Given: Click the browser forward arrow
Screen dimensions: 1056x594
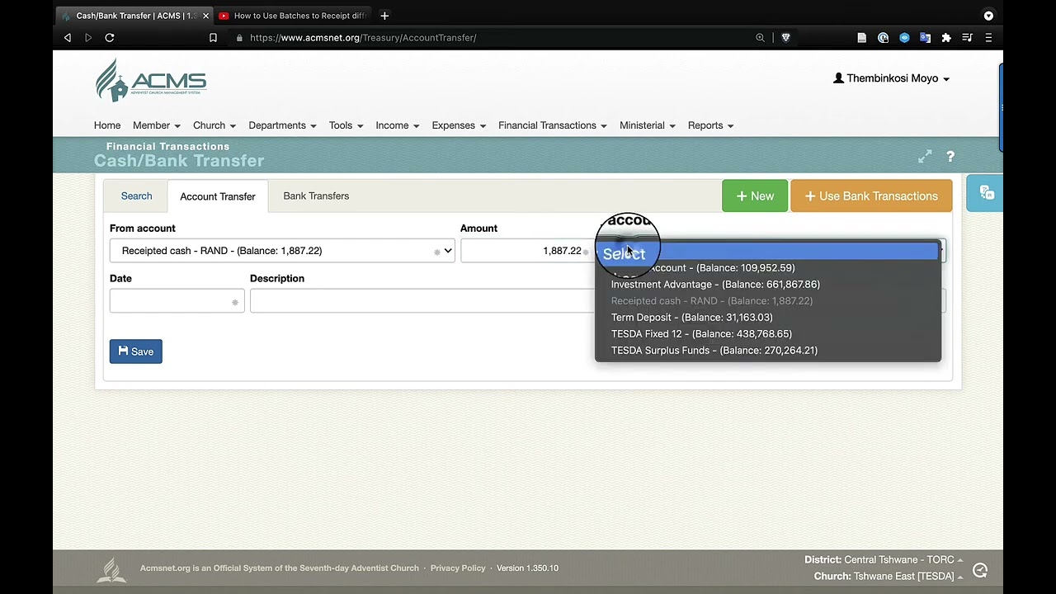Looking at the screenshot, I should pos(88,38).
